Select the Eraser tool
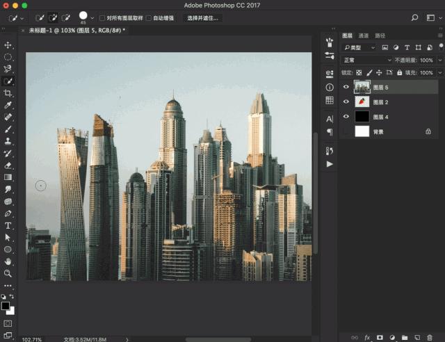The width and height of the screenshot is (445, 342). (8, 165)
